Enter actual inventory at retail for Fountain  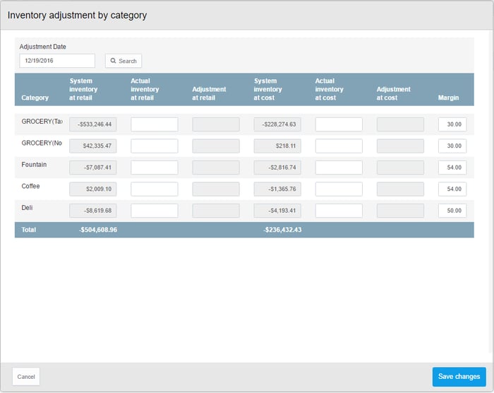155,168
